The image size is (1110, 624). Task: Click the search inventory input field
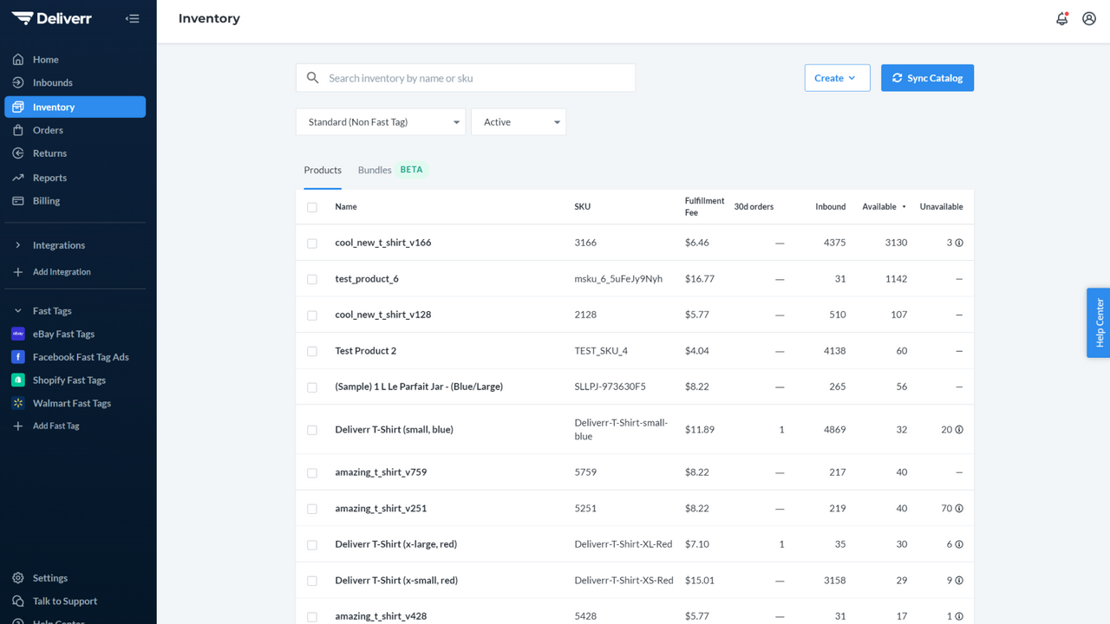click(465, 77)
